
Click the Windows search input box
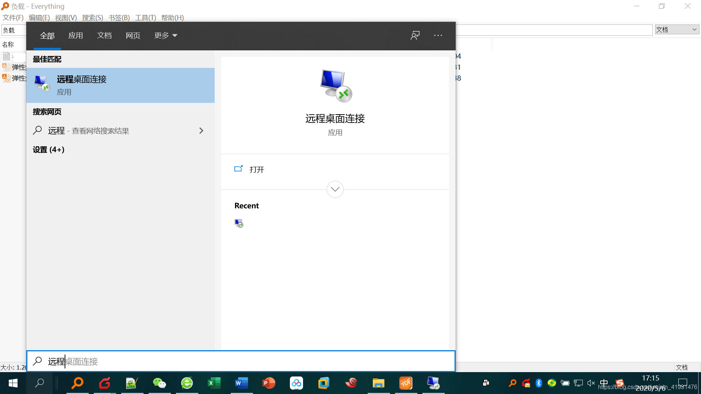241,361
